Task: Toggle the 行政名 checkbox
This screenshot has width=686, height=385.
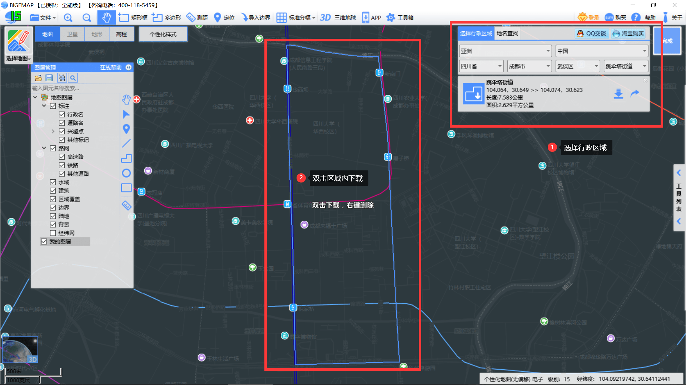Action: pyautogui.click(x=62, y=114)
